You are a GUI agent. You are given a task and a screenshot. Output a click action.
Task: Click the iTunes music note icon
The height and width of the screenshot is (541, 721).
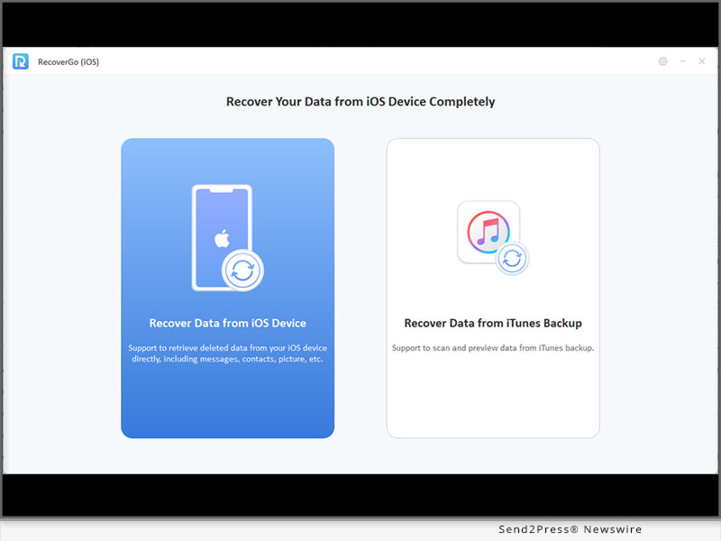click(x=488, y=232)
